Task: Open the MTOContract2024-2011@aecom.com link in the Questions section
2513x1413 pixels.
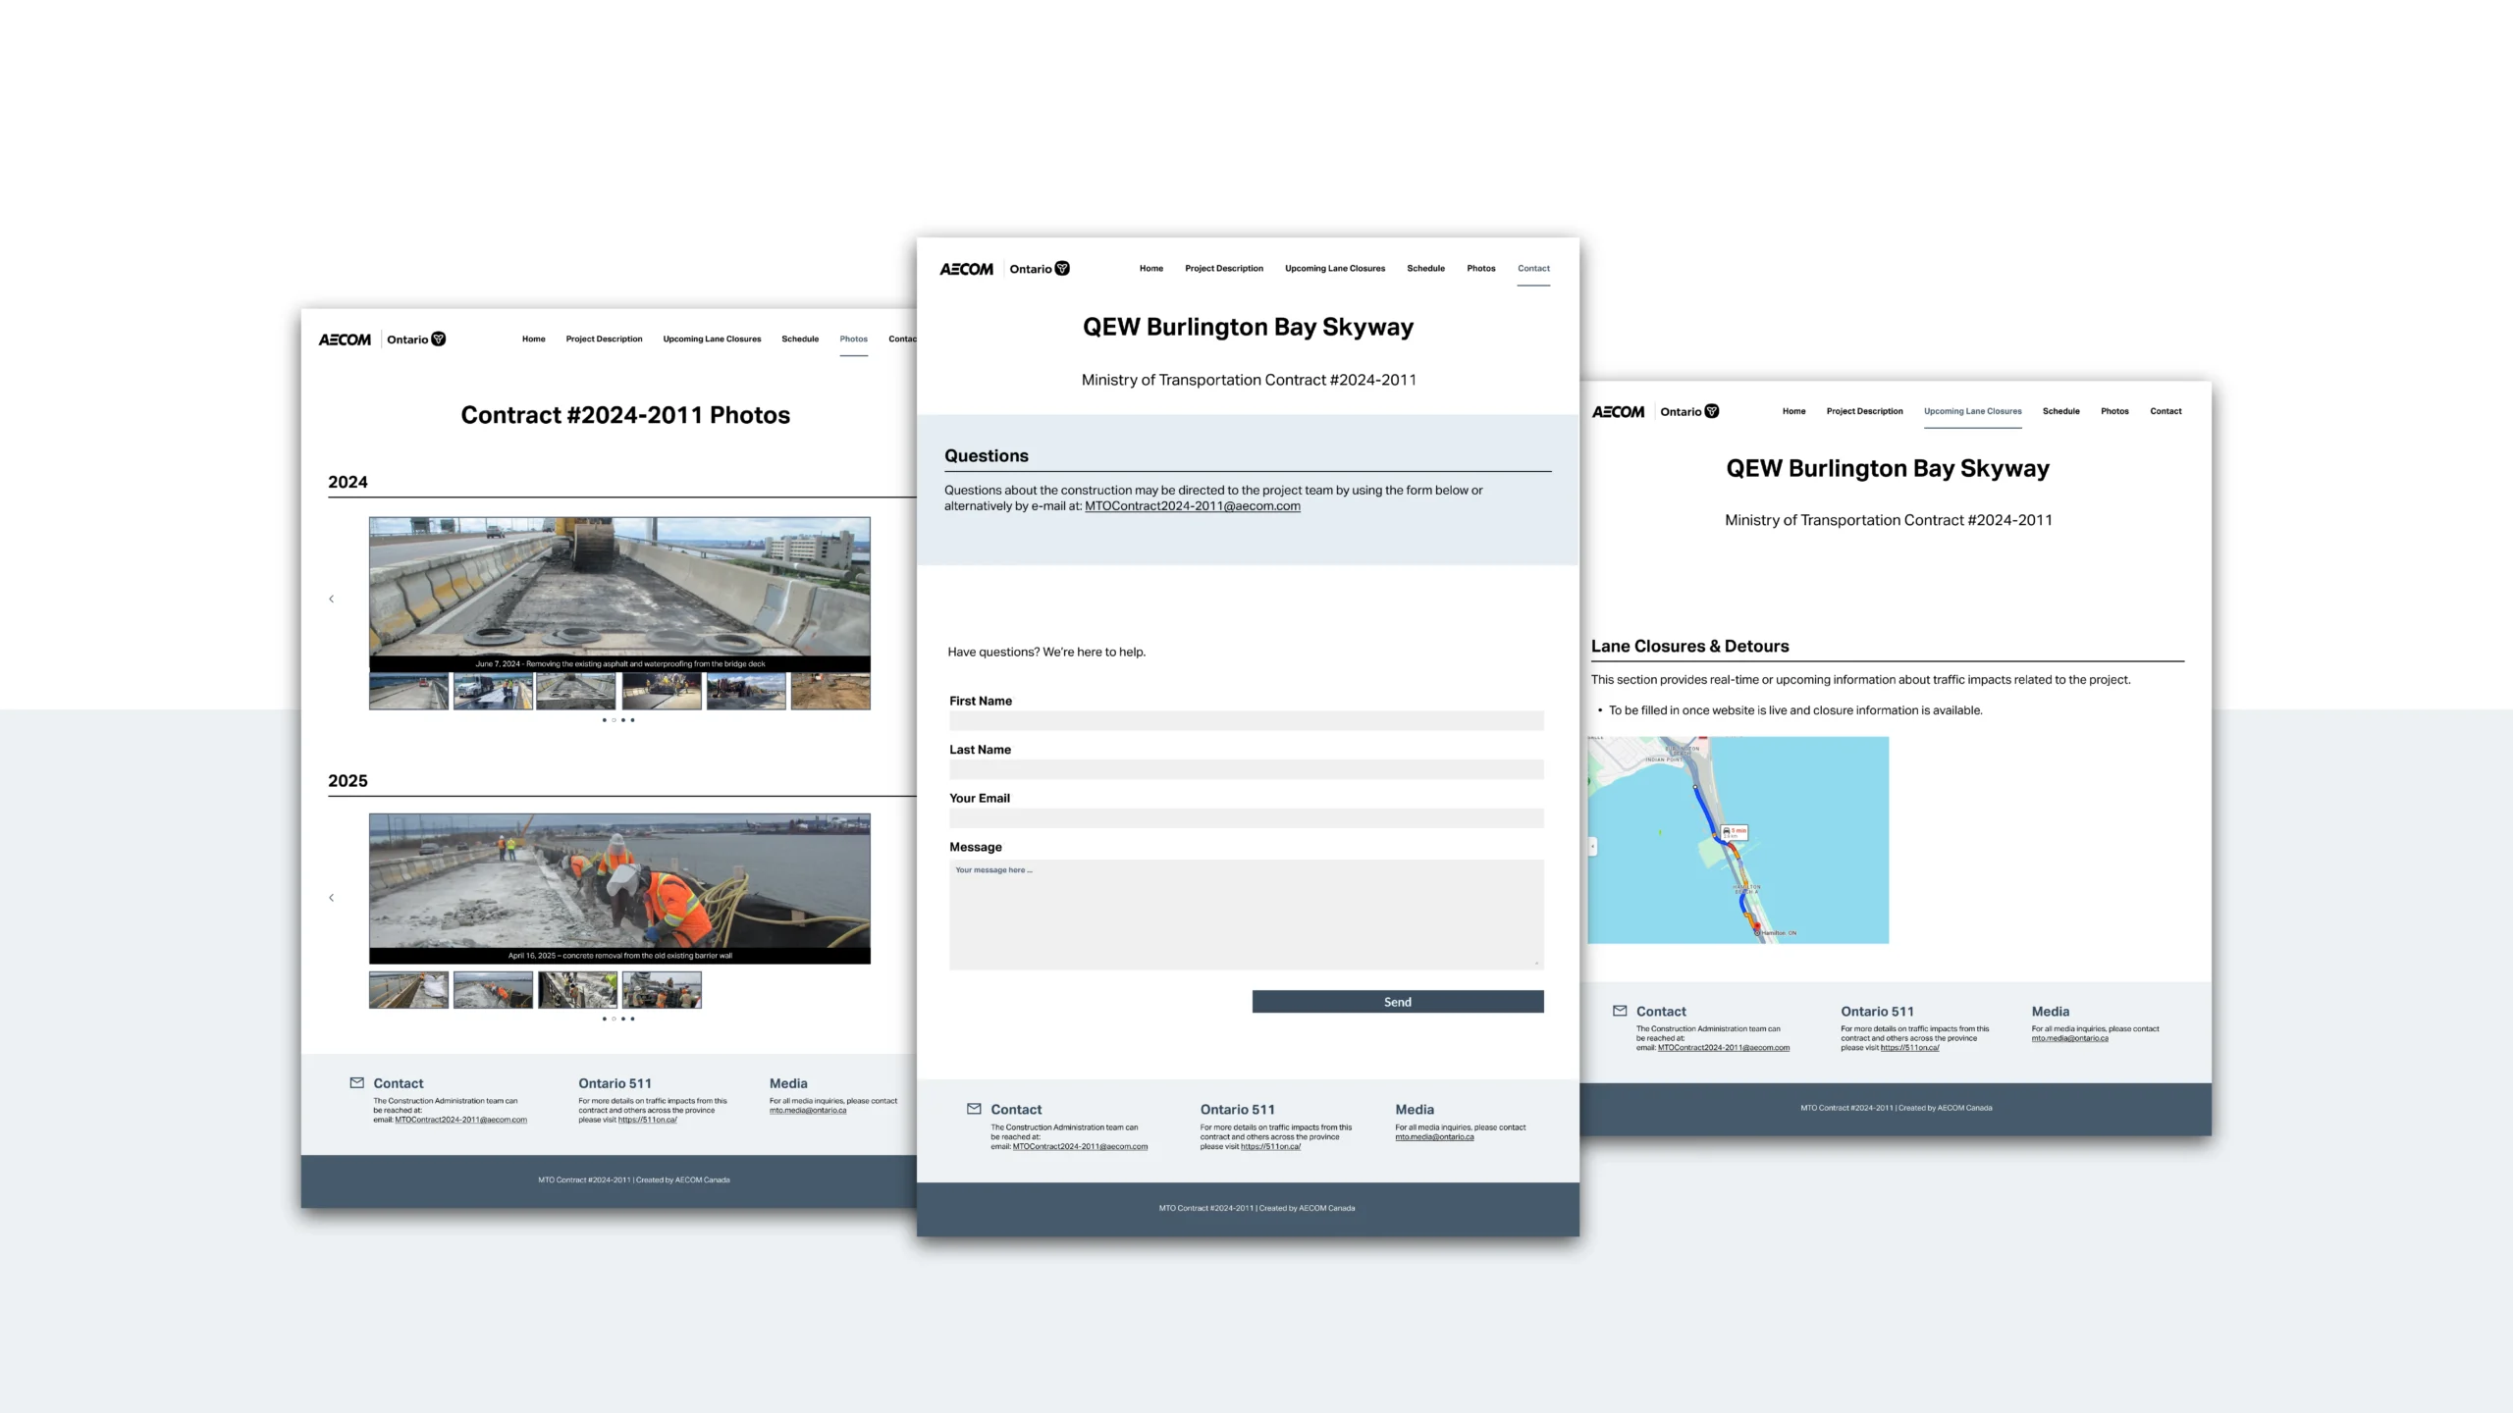Action: (1192, 506)
